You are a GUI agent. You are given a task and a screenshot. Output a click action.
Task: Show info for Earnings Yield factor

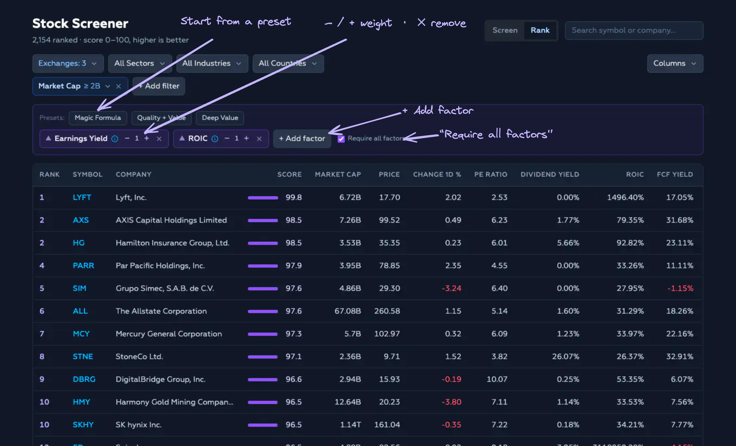coord(115,139)
